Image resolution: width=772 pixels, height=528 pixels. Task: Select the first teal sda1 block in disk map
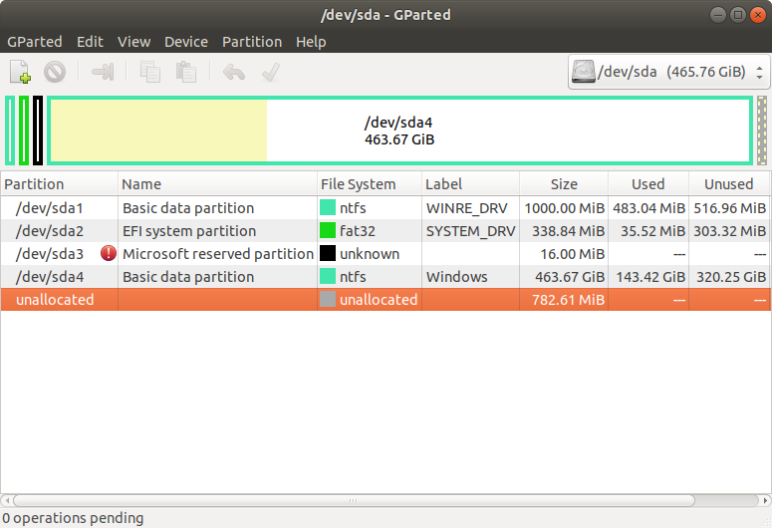point(10,131)
